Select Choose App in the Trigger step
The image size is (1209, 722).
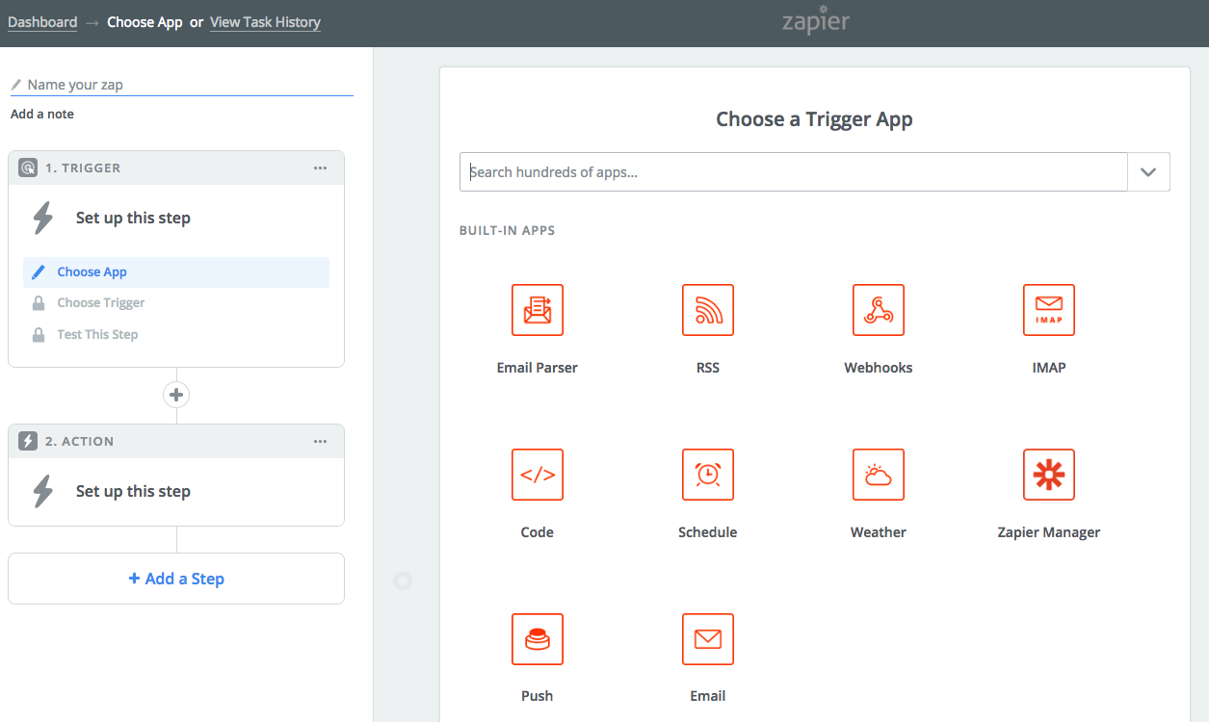point(176,272)
